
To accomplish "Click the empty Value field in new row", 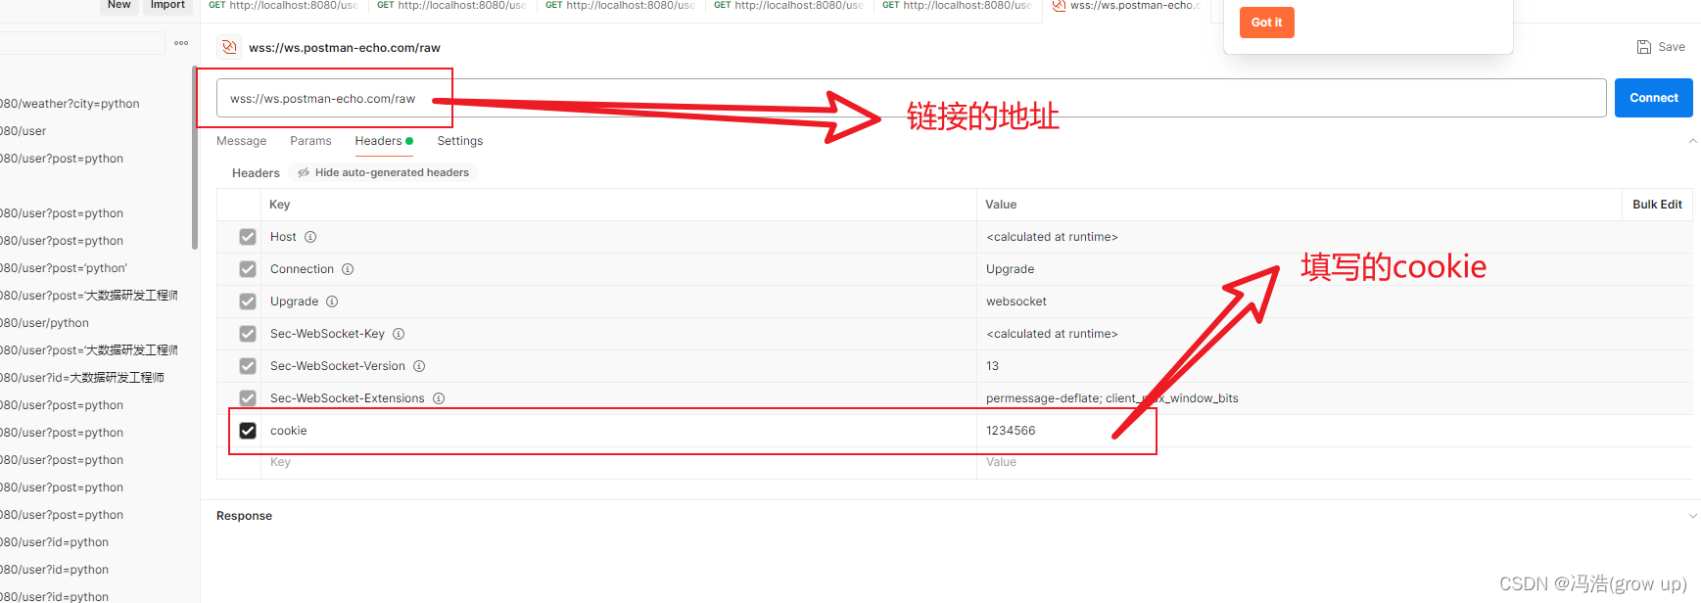I will [1334, 462].
